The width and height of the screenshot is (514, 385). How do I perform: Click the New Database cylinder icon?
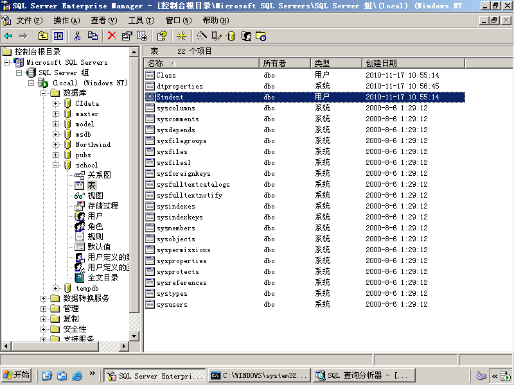click(231, 36)
